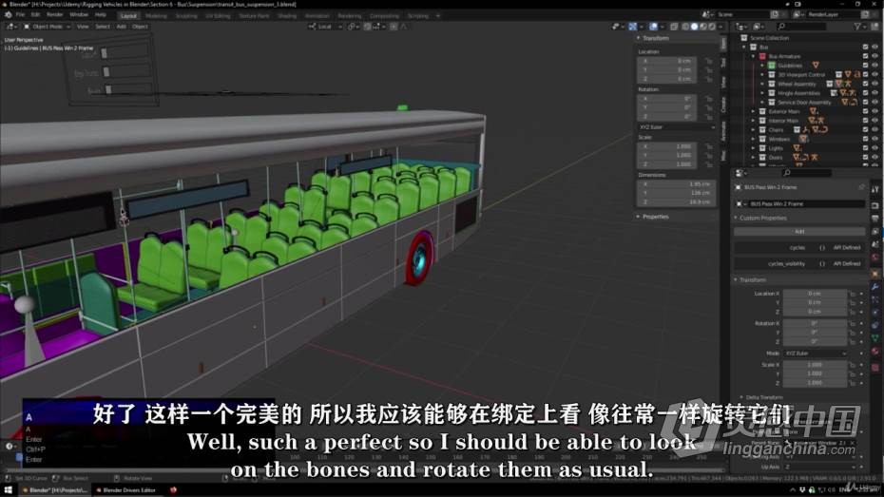The width and height of the screenshot is (884, 497).
Task: Expand the Windows collection
Action: click(753, 139)
